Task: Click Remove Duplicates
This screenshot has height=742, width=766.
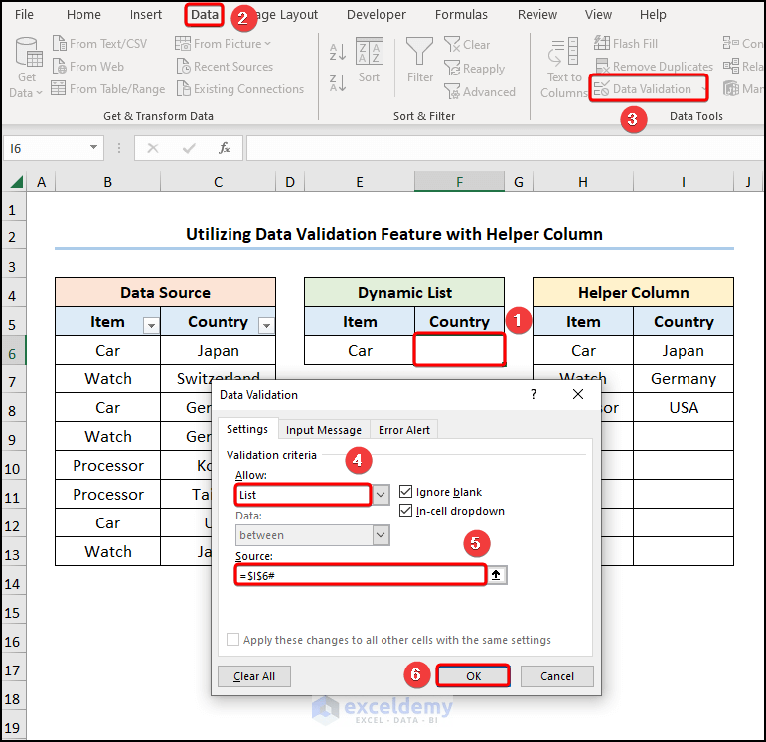Action: pyautogui.click(x=654, y=67)
